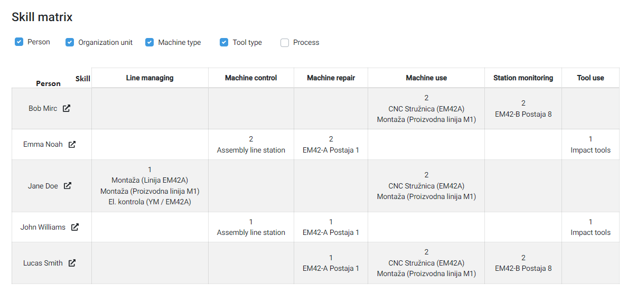Click John Williams' Assembly line station cell
This screenshot has width=627, height=293.
point(251,227)
